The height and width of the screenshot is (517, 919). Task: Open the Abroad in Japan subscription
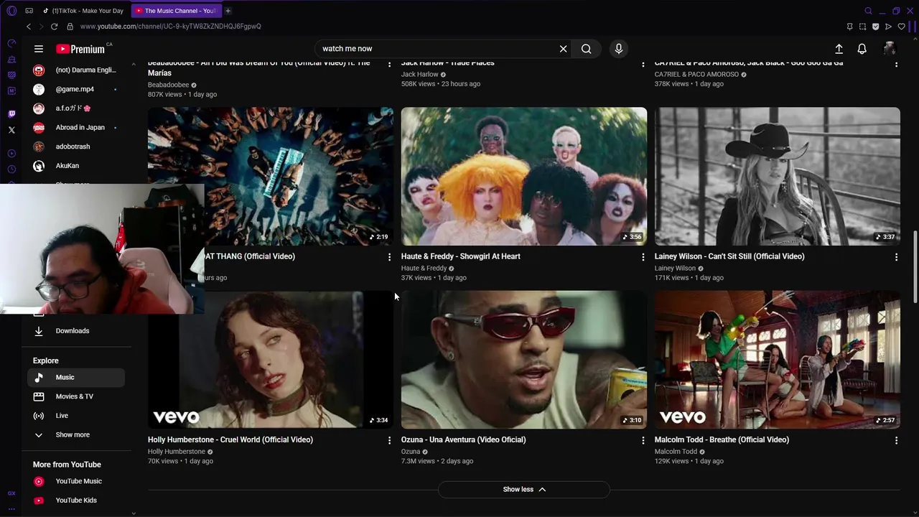76,127
